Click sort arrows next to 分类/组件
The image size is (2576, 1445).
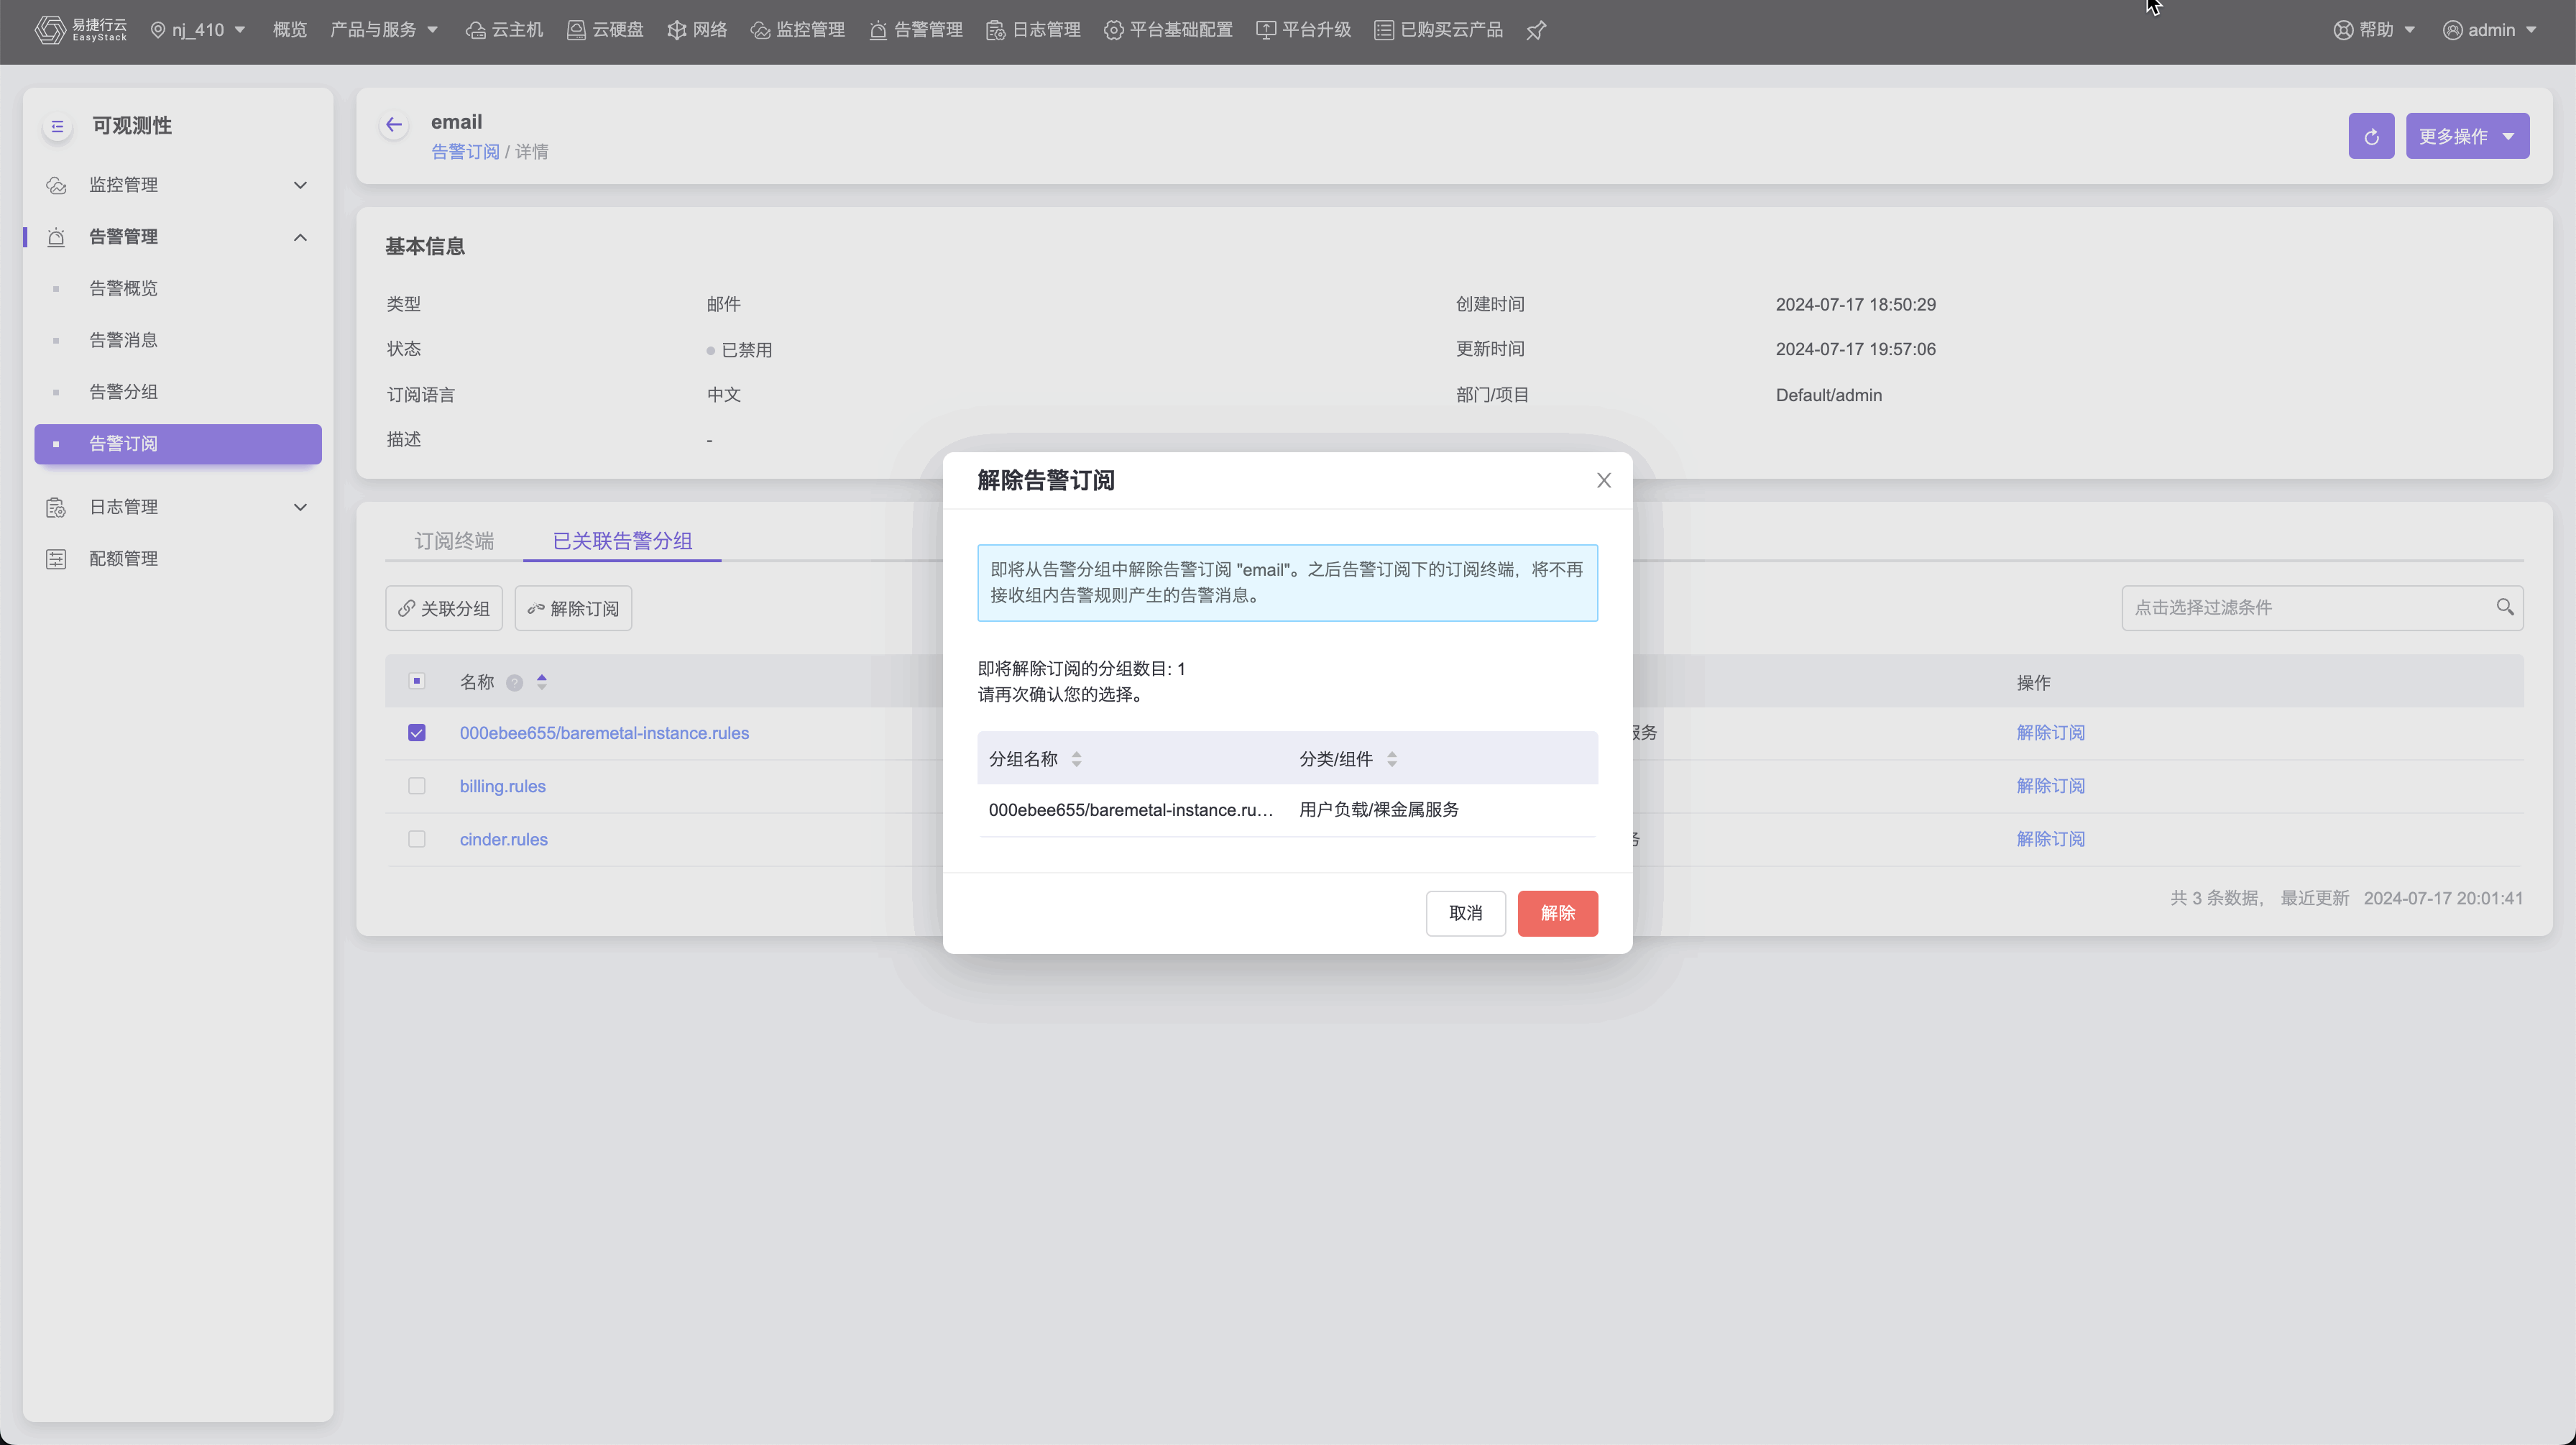(1391, 759)
